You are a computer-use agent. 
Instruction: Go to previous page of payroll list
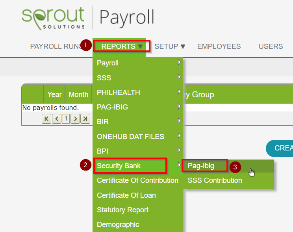point(57,119)
